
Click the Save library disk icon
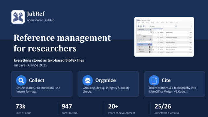click(144, 26)
